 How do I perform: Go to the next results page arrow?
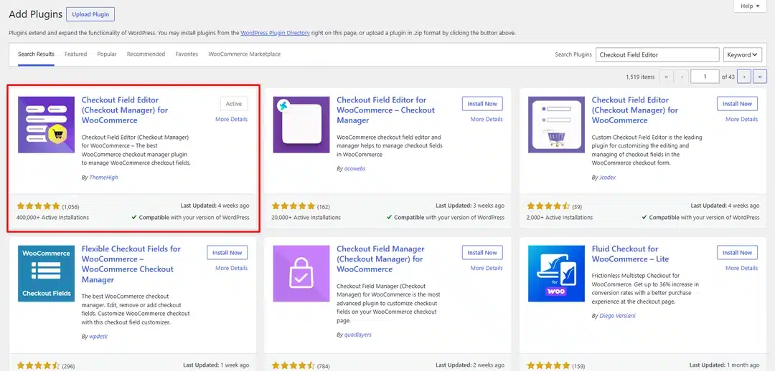[x=744, y=77]
